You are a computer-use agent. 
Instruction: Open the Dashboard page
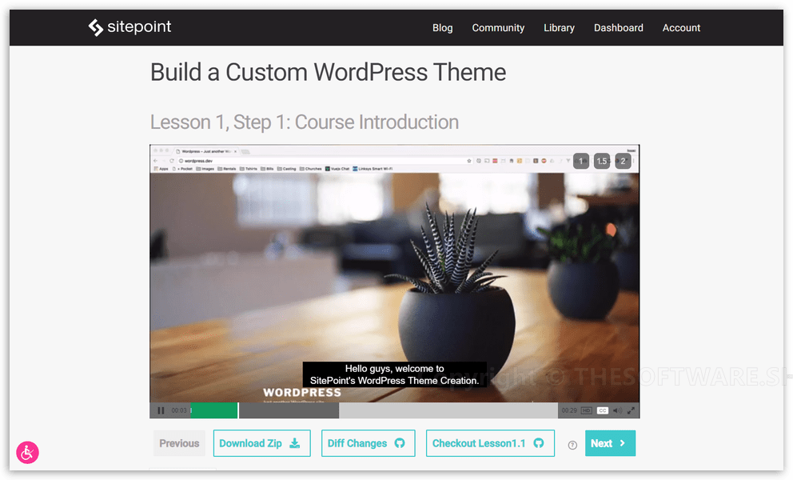tap(618, 28)
